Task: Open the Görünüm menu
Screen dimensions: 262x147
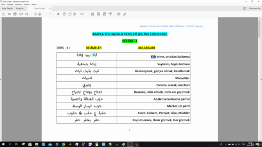Action: tap(18, 4)
